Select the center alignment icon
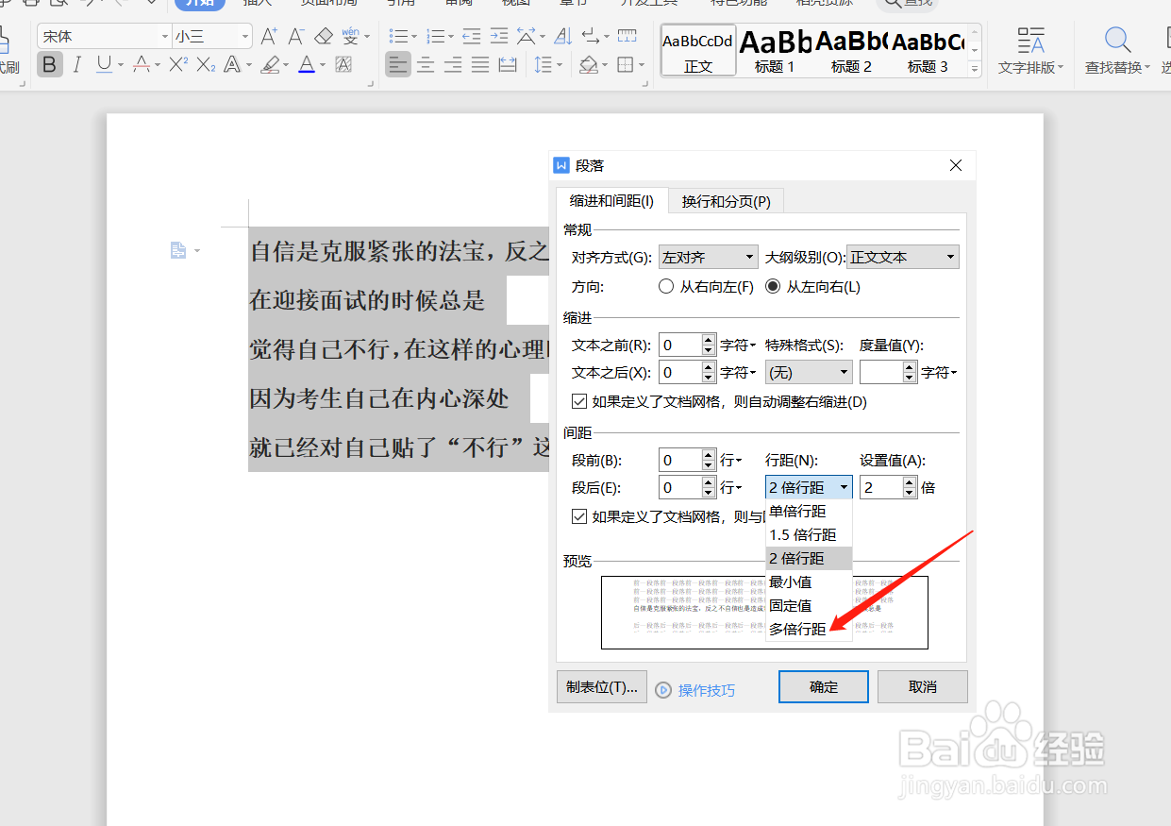Image resolution: width=1171 pixels, height=826 pixels. (x=426, y=64)
